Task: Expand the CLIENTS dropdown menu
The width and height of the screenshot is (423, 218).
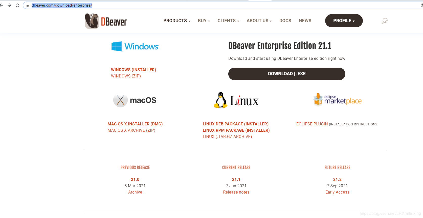Action: coord(228,21)
